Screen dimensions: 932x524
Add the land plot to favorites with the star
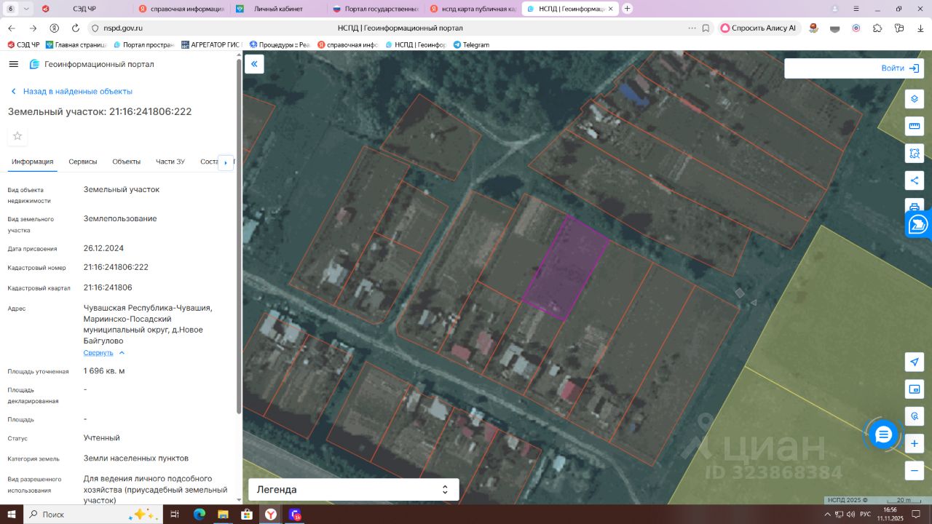(x=17, y=136)
